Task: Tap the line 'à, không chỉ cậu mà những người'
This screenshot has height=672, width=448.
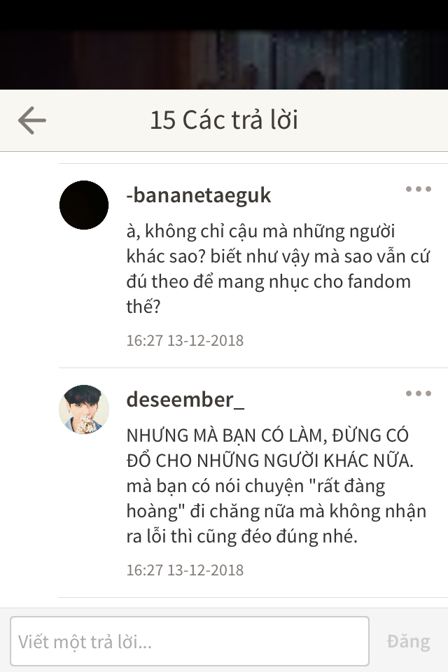Action: click(x=260, y=232)
